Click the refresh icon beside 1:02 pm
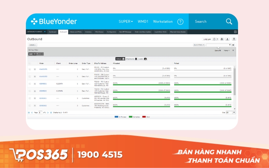This screenshot has height=168, width=269. (x=214, y=39)
